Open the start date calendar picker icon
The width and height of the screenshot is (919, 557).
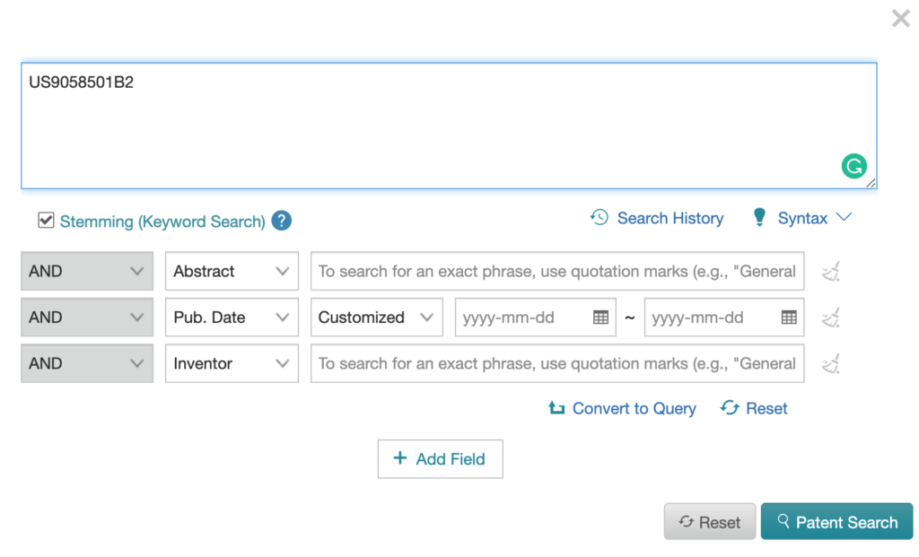click(600, 318)
